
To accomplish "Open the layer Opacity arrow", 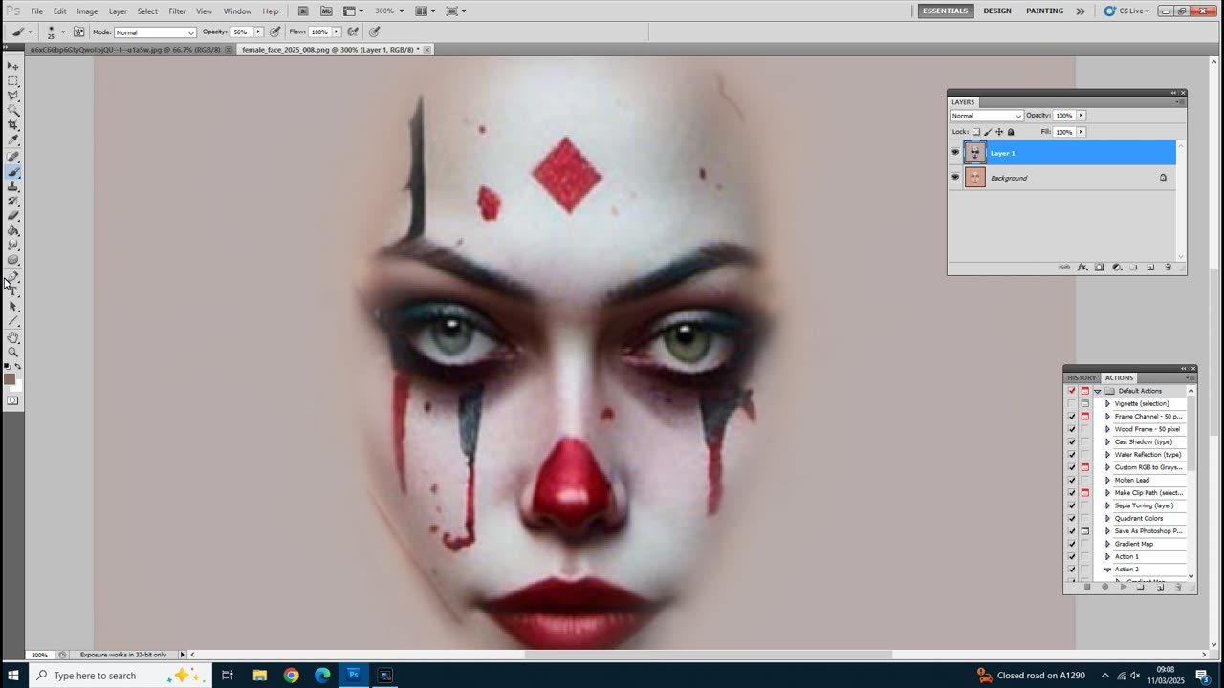I will point(1081,116).
